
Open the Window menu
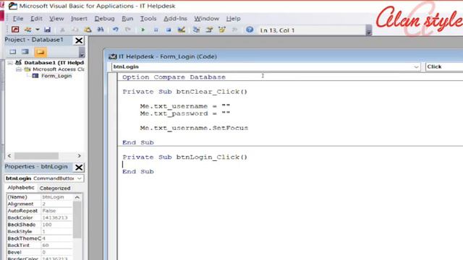[206, 19]
